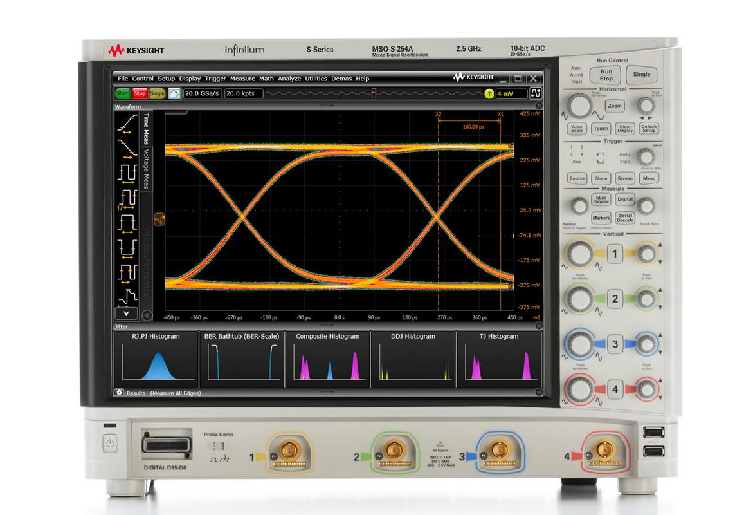This screenshot has width=753, height=515.
Task: Toggle channel 2 with its numbered key
Action: tap(615, 299)
